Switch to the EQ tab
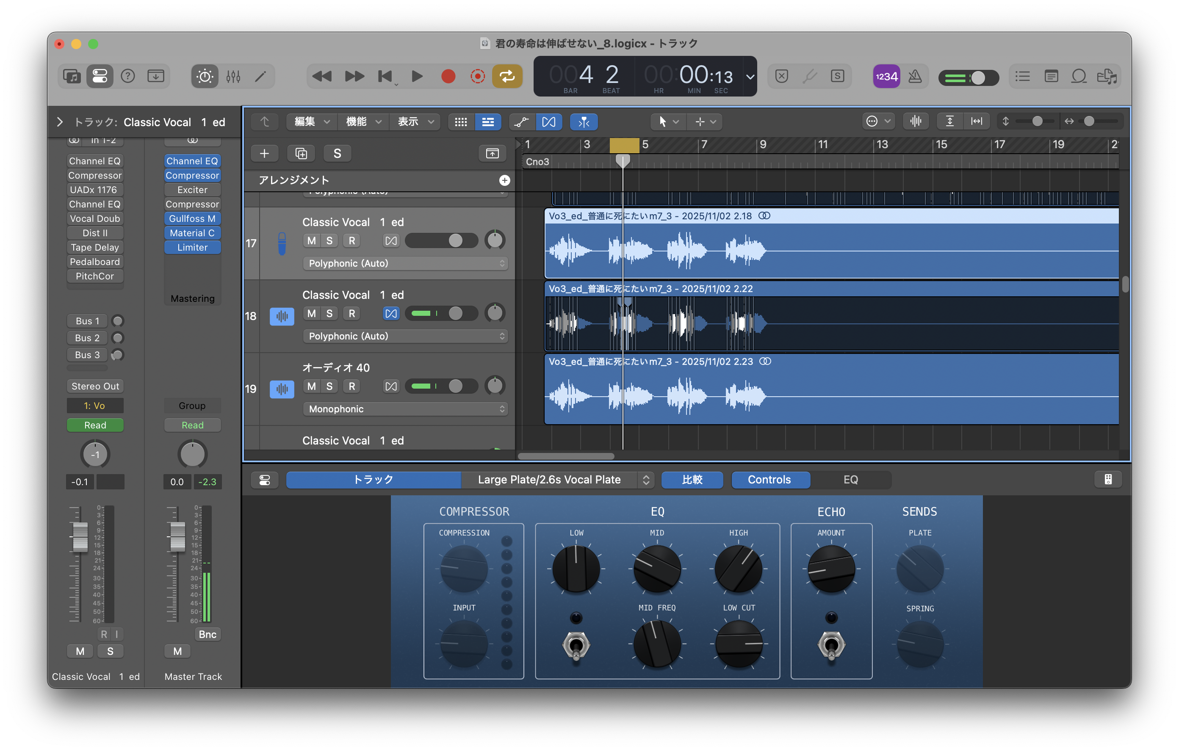 tap(850, 480)
